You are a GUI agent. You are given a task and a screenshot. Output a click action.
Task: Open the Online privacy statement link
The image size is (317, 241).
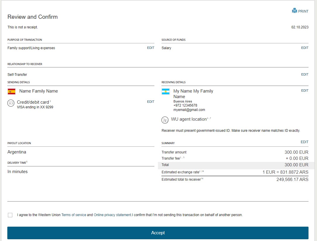click(113, 215)
